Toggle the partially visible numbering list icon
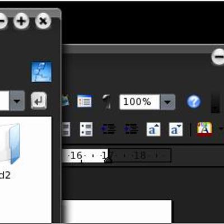Image resolution: width=224 pixels, height=224 pixels. 66,129
